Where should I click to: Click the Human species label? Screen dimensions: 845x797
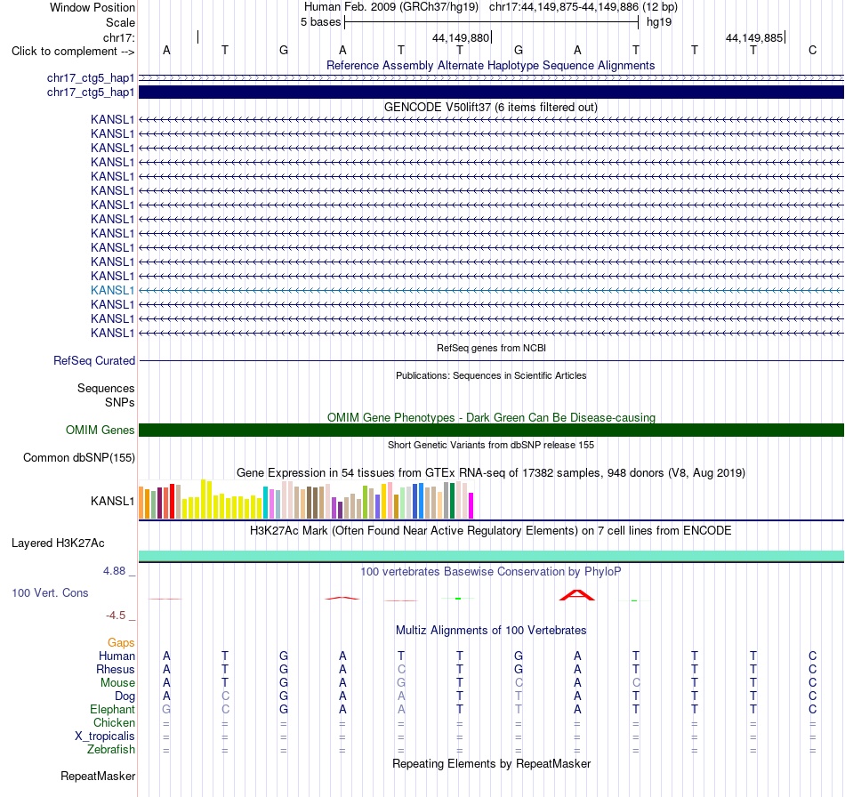click(117, 656)
